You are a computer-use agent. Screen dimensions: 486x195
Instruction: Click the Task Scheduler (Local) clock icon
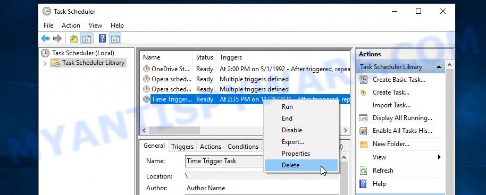tap(45, 53)
